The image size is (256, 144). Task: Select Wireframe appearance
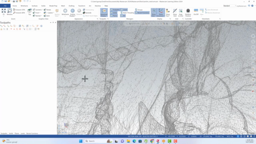[65, 12]
